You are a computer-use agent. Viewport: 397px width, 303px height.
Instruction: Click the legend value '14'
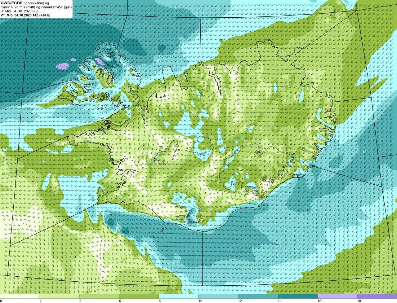(x=280, y=301)
